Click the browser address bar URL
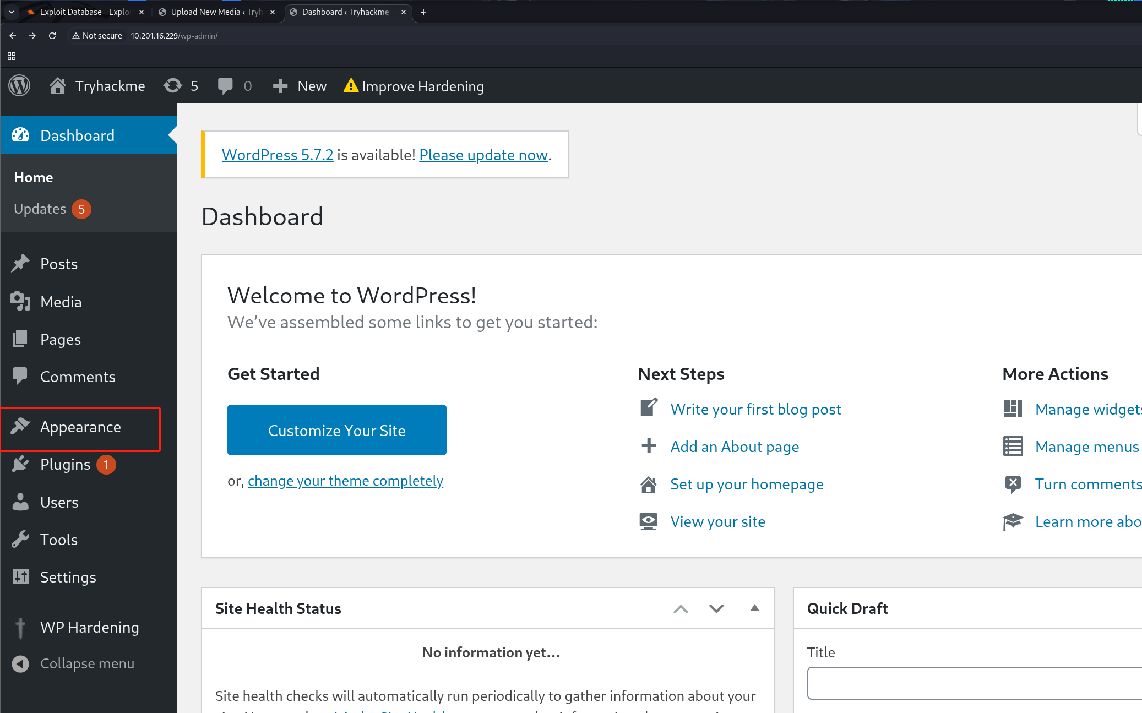 (x=174, y=36)
